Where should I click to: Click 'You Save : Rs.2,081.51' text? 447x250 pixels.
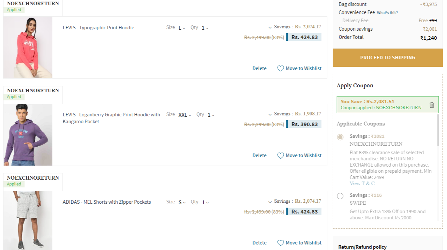pos(368,102)
